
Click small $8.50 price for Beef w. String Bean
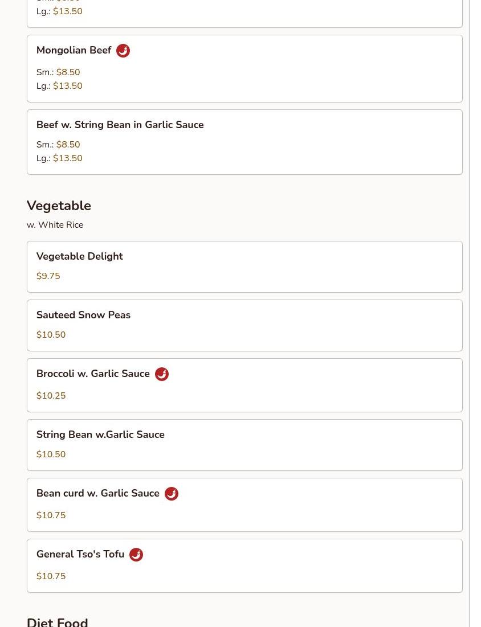[x=68, y=145]
